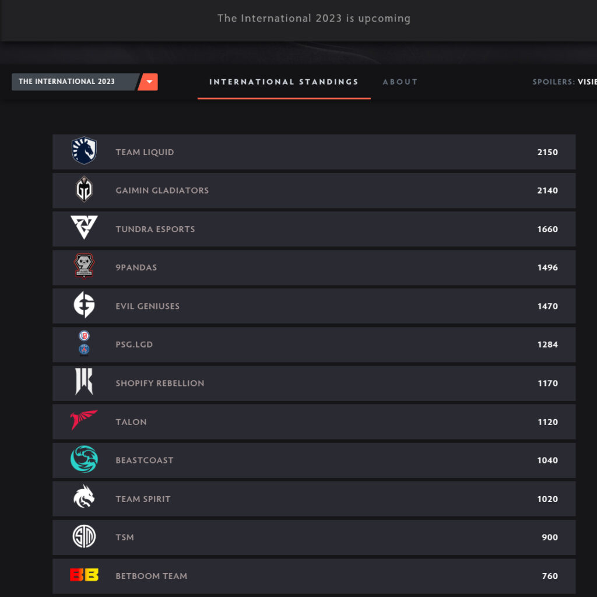Viewport: 597px width, 597px height.
Task: Click Team Spirit's 1020 points value
Action: click(x=547, y=499)
